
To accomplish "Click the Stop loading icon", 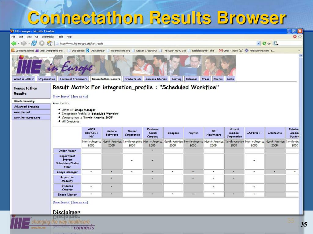I will click(x=42, y=43).
